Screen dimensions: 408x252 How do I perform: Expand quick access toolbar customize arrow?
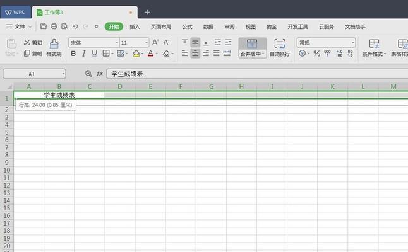96,26
